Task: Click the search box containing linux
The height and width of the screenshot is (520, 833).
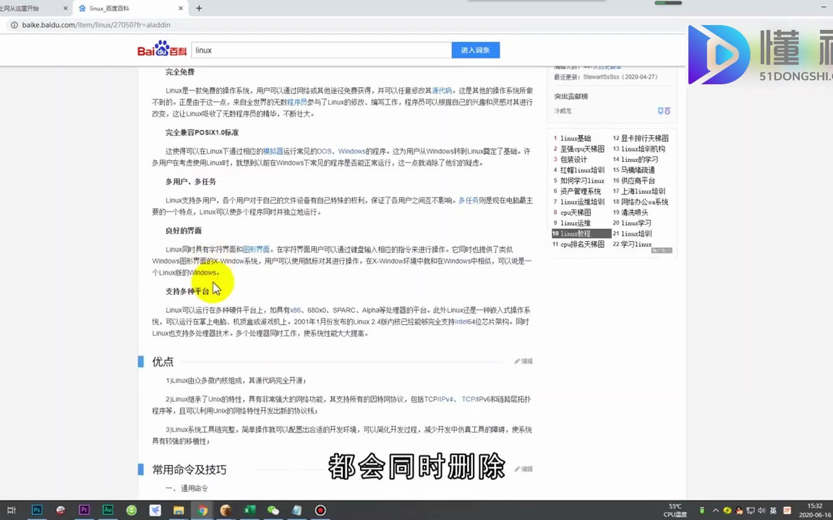Action: click(x=321, y=50)
